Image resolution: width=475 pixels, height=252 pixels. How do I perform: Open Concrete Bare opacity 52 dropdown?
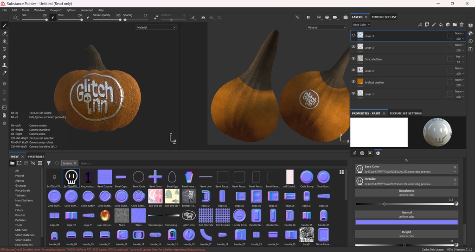click(460, 62)
